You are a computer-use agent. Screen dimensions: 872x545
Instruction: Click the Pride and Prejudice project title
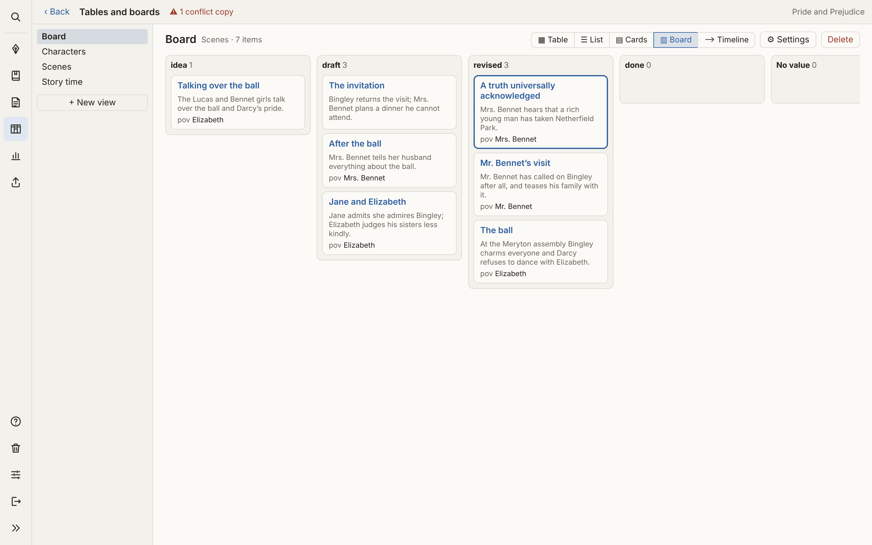click(x=828, y=12)
